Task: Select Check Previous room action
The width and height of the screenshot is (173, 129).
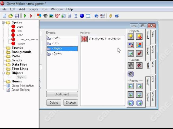Action: point(131,103)
